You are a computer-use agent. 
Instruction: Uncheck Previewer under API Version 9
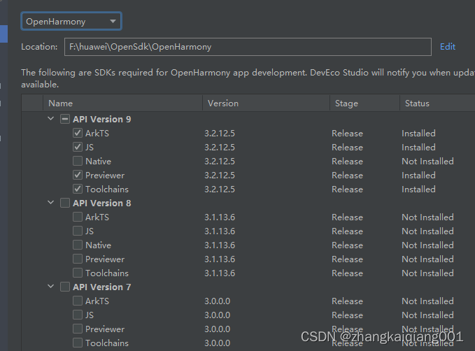78,175
